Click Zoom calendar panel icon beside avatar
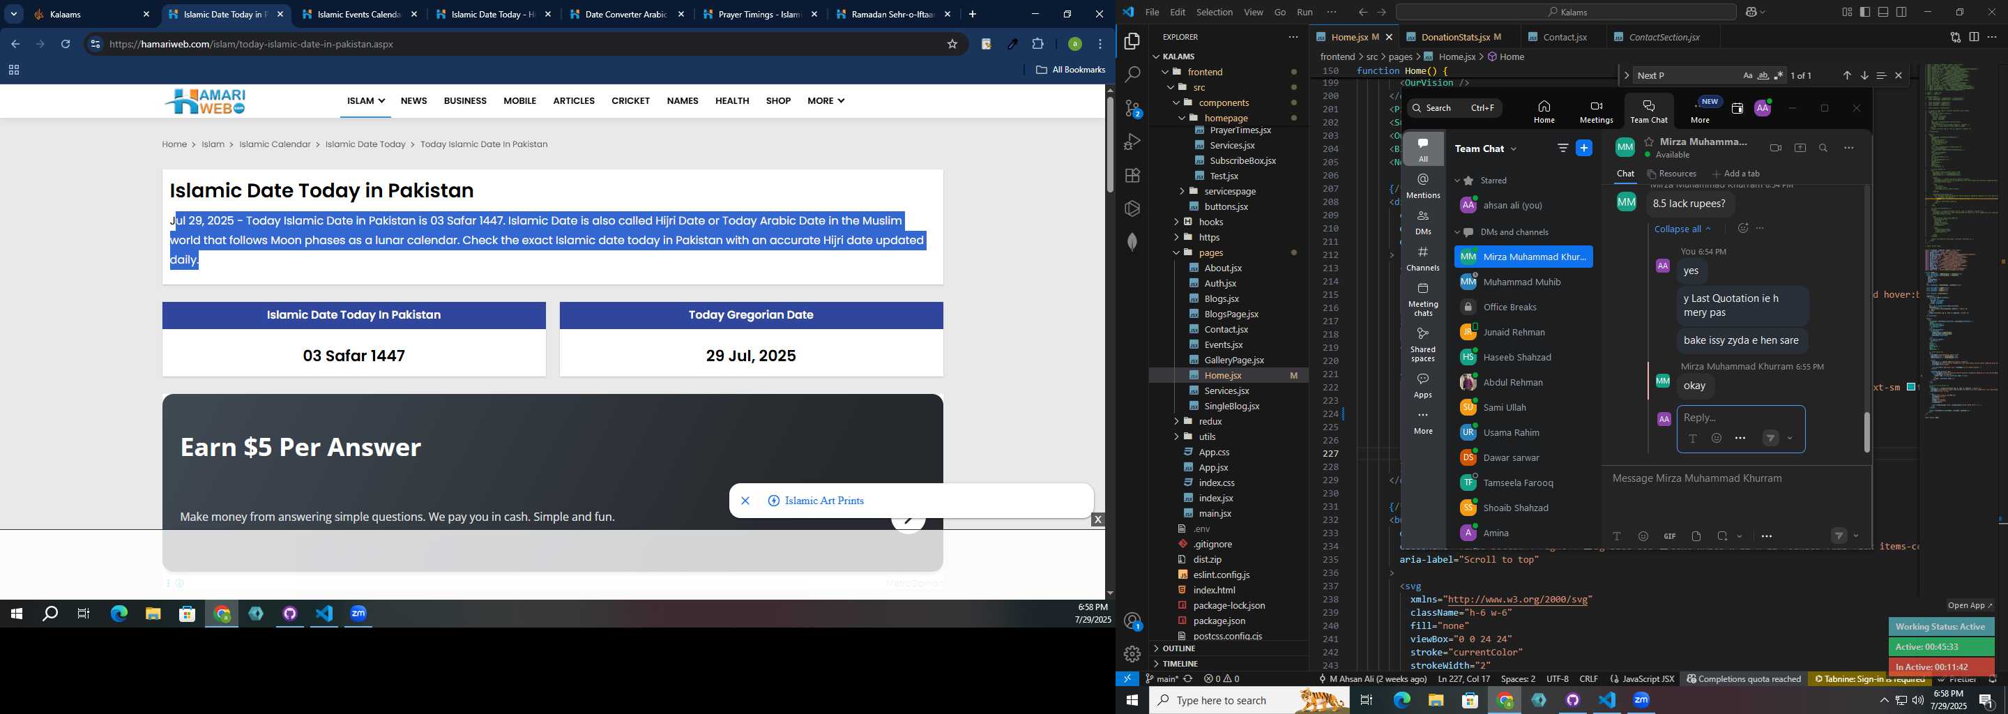Image resolution: width=2008 pixels, height=714 pixels. [x=1737, y=108]
